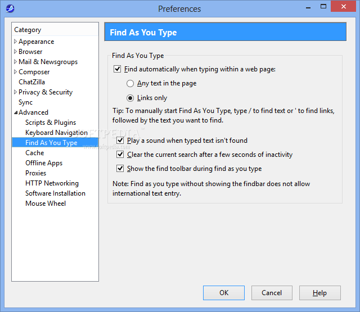Maximize the Preferences window
This screenshot has height=312, width=360.
323,6
